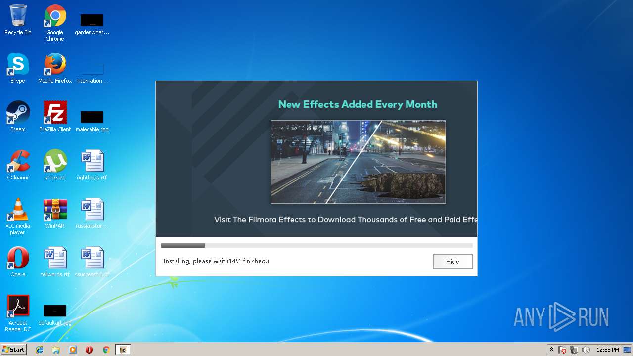Click the city street effects preview image
This screenshot has width=633, height=356.
click(358, 162)
